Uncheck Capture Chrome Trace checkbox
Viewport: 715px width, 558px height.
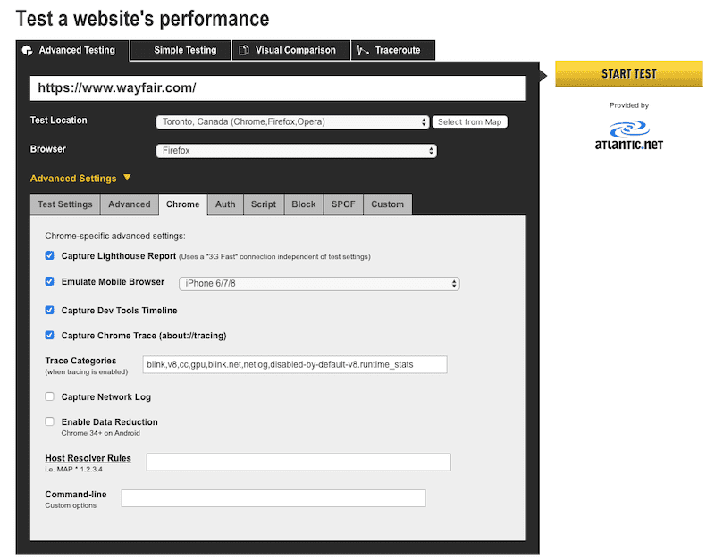pyautogui.click(x=50, y=336)
